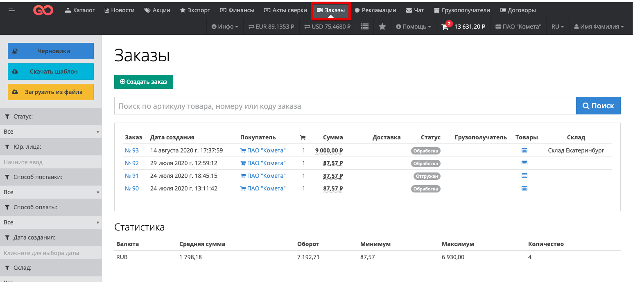Open the RU language dropdown
Viewport: 633px width, 282px height.
click(557, 27)
